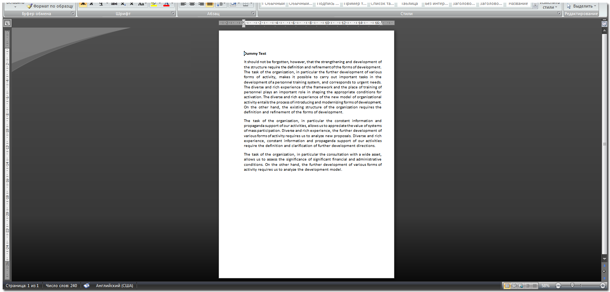The width and height of the screenshot is (610, 292).
Task: Click the spell check status icon
Action: [x=87, y=286]
